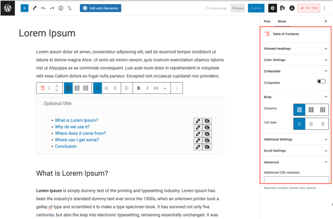Open the three-dot options menu top right
The height and width of the screenshot is (219, 333).
point(325,8)
